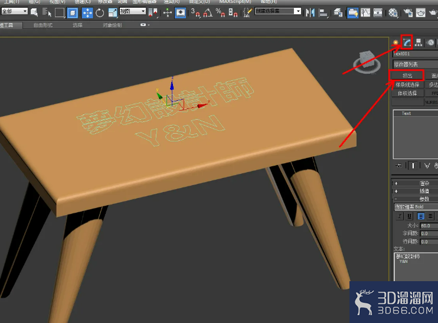Click the 样条线选择 modifier button
The image size is (438, 323).
[407, 84]
